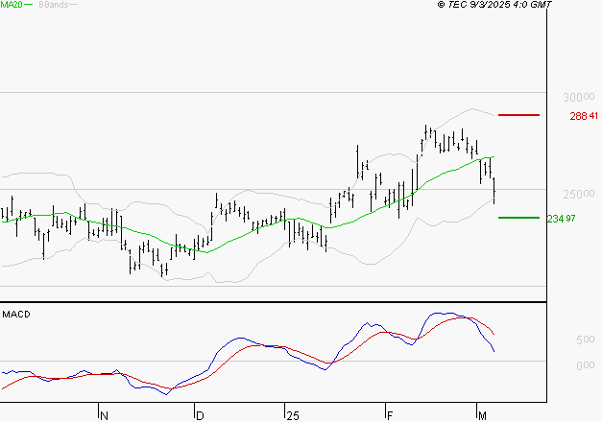Click the BBands legend label
Screen dimensions: 602x422
tap(54, 5)
